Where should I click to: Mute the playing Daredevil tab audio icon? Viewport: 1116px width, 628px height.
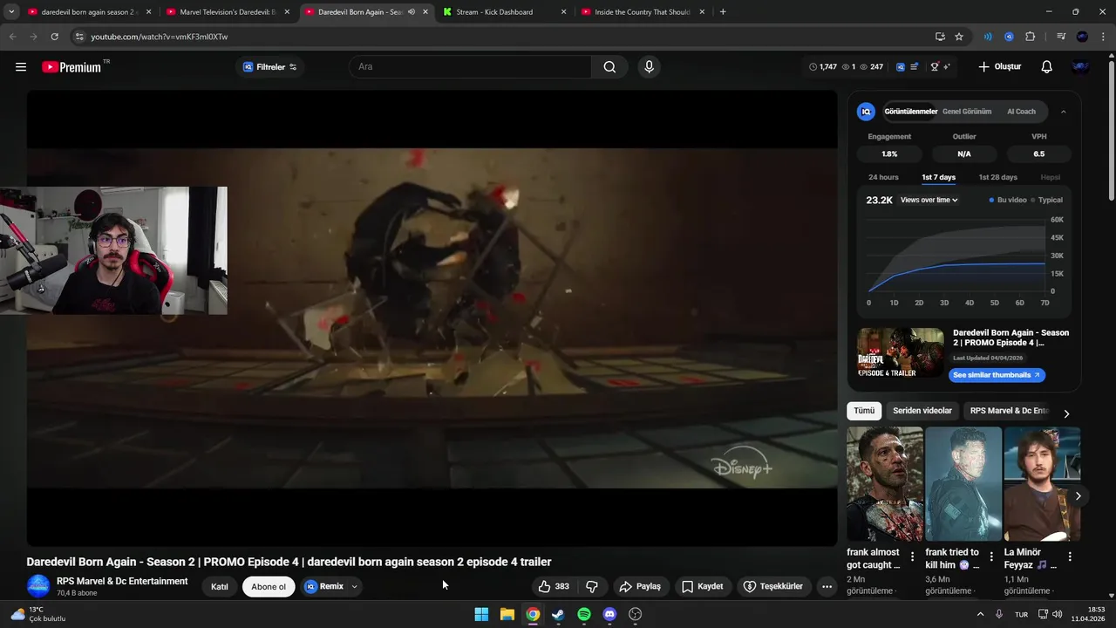[412, 12]
